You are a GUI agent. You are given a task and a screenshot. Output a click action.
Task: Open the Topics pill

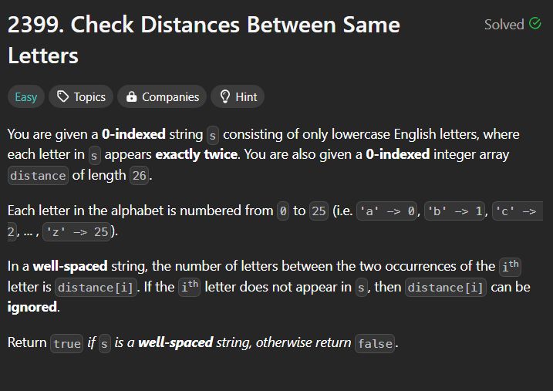81,96
